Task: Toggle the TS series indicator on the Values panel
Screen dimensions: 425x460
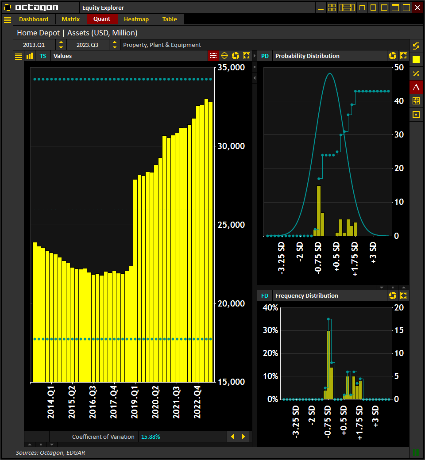Action: (x=42, y=56)
